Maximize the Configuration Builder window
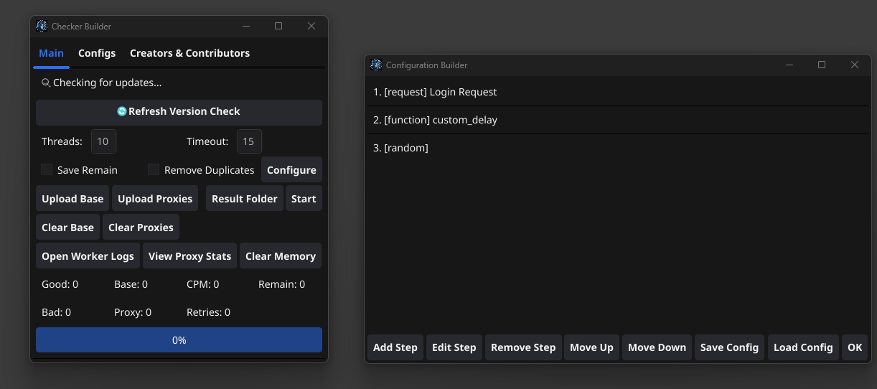The height and width of the screenshot is (389, 877). [x=822, y=65]
